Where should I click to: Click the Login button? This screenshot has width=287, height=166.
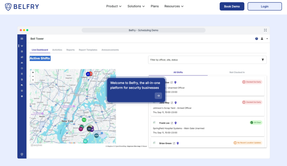click(x=265, y=6)
